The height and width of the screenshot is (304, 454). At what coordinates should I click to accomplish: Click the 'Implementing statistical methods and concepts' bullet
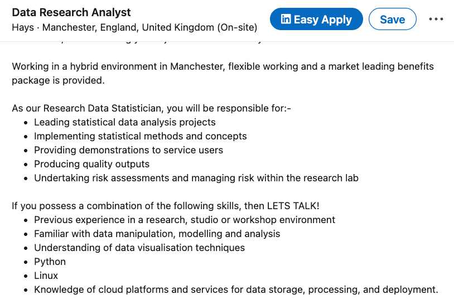(x=141, y=136)
